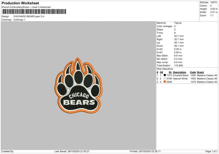
Task: Click the barcode under the worksheet title
Action: coord(34,12)
